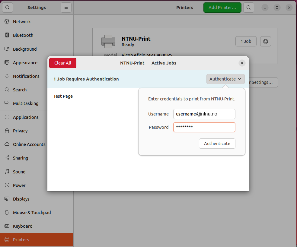Click the Privacy lock icon
The height and width of the screenshot is (247, 297).
pyautogui.click(x=7, y=131)
